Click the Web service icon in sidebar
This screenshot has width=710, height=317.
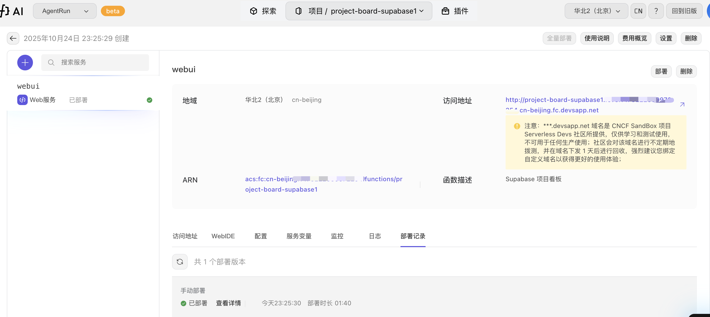22,100
